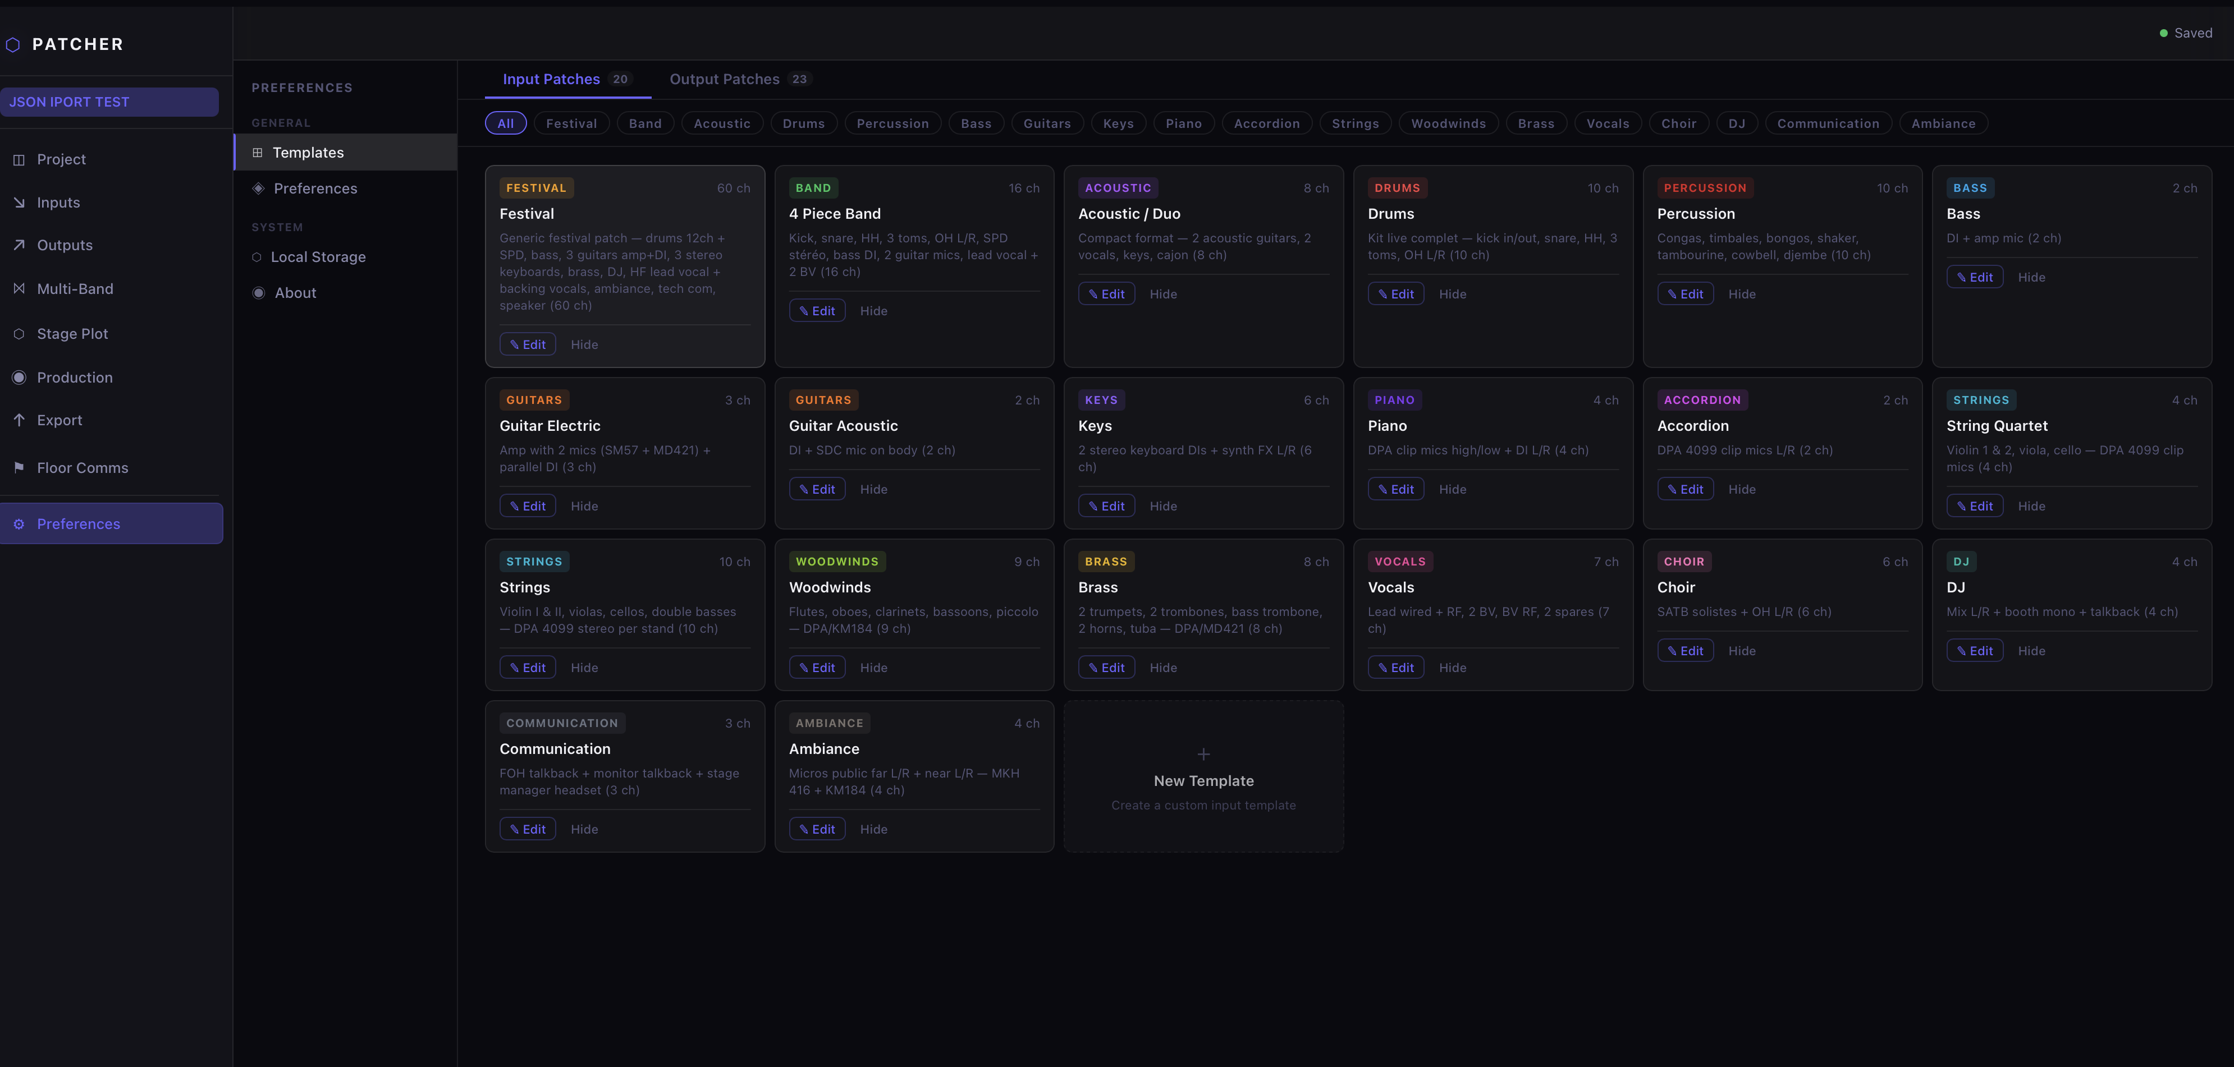Edit the Drums template
2234x1067 pixels.
pos(1397,294)
